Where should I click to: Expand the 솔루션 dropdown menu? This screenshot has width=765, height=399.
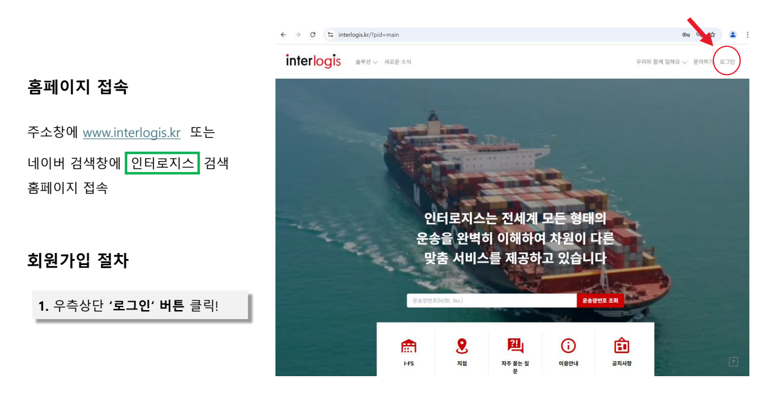[366, 62]
